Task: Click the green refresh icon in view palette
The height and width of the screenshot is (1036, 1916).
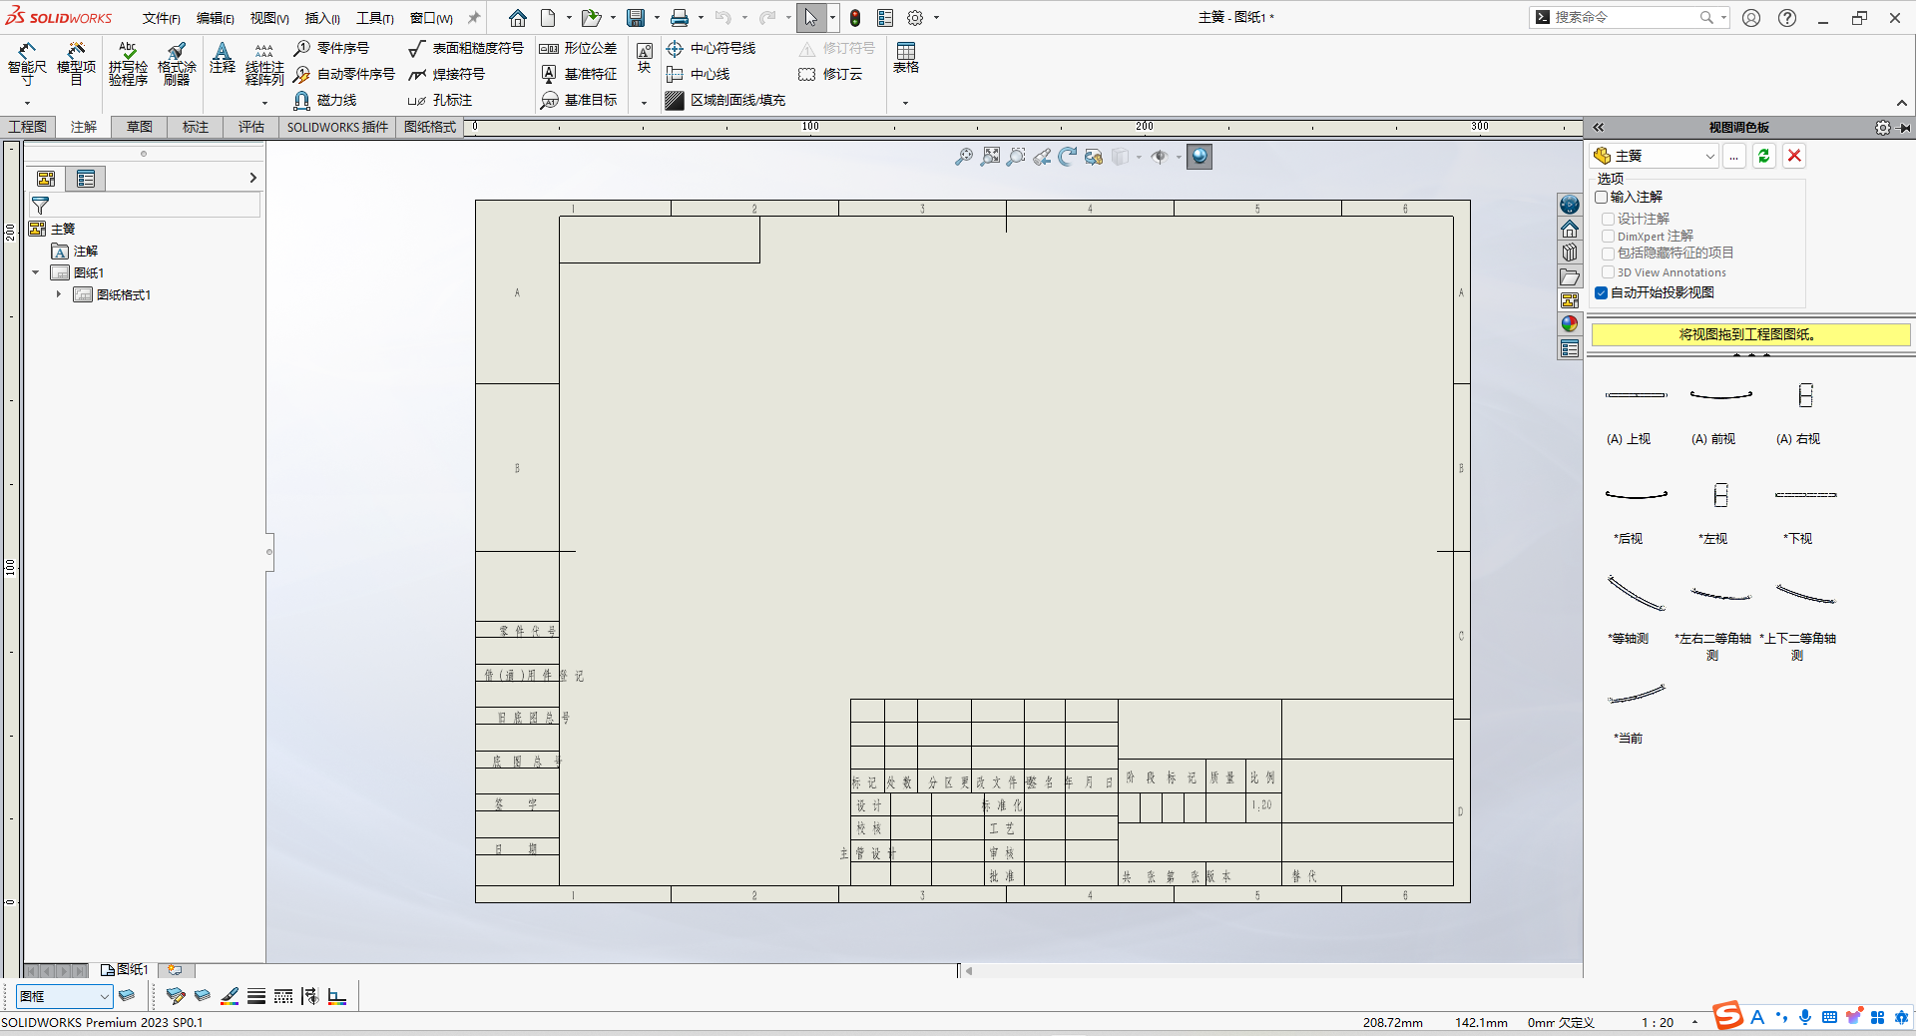Action: point(1764,156)
